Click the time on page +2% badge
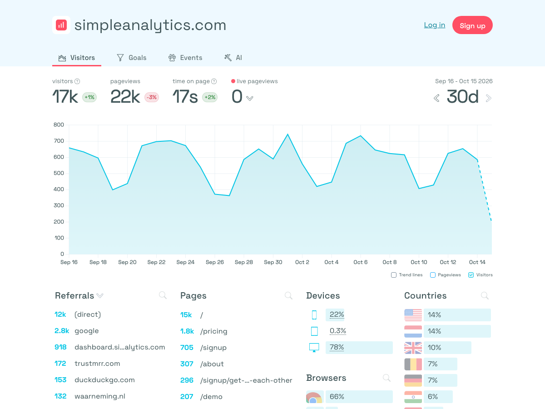Screen dimensions: 545x409 point(210,97)
